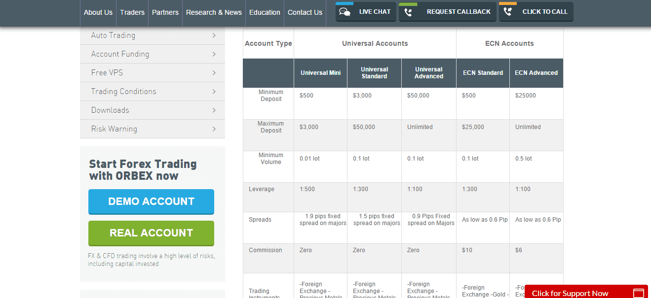Screen dimensions: 651x298
Task: Click the Universal Mini column header
Action: point(321,73)
